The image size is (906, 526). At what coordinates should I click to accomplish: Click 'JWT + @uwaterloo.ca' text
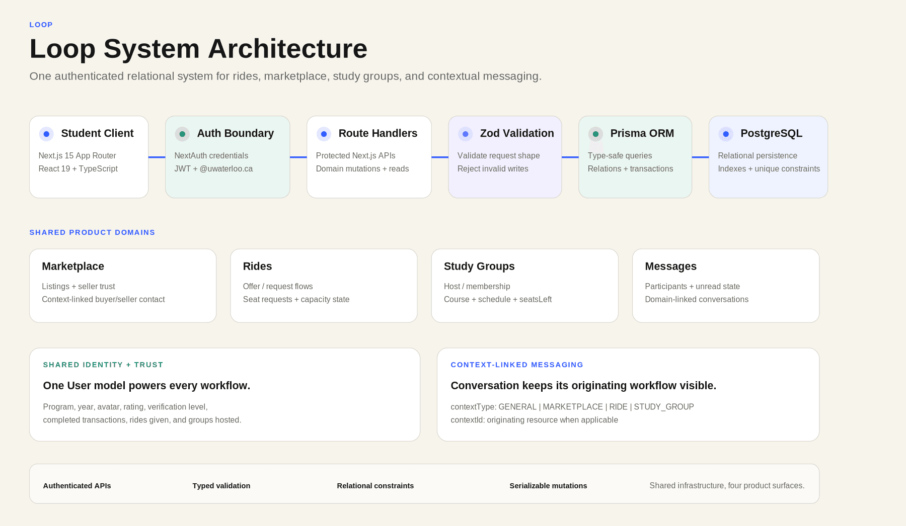pos(213,169)
